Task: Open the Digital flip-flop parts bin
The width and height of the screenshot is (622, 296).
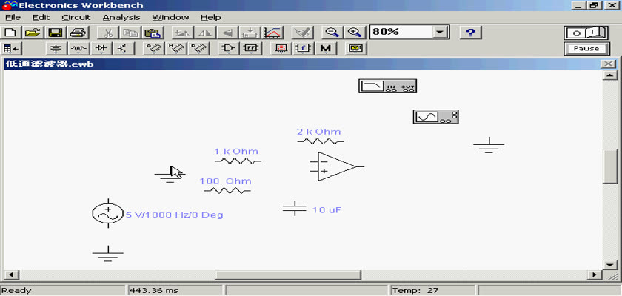Action: point(251,49)
